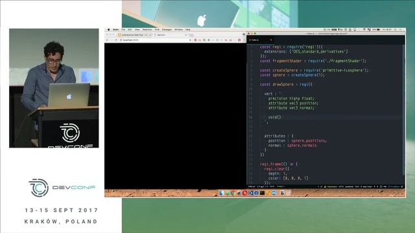Launch Chrome from the Dock
The width and height of the screenshot is (415, 233).
tap(233, 193)
